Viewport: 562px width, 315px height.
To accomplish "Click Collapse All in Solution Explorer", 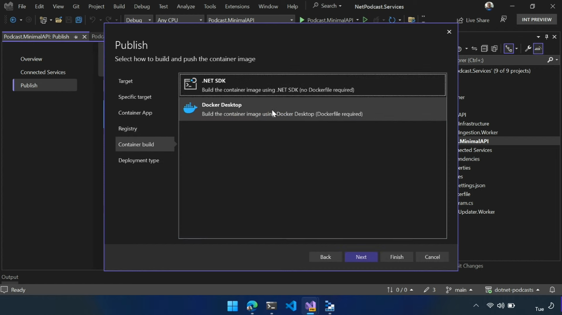I will click(x=484, y=49).
